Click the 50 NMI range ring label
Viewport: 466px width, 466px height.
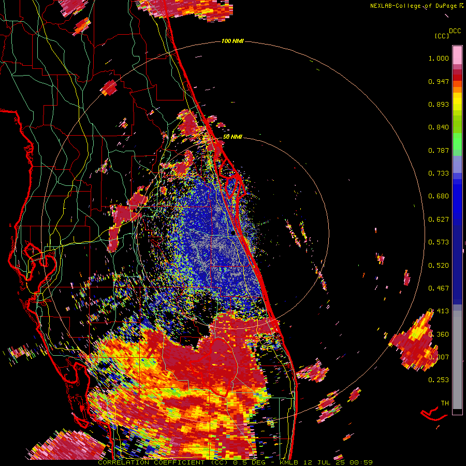point(232,137)
